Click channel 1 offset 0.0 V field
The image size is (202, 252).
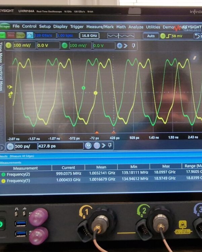click(x=48, y=46)
